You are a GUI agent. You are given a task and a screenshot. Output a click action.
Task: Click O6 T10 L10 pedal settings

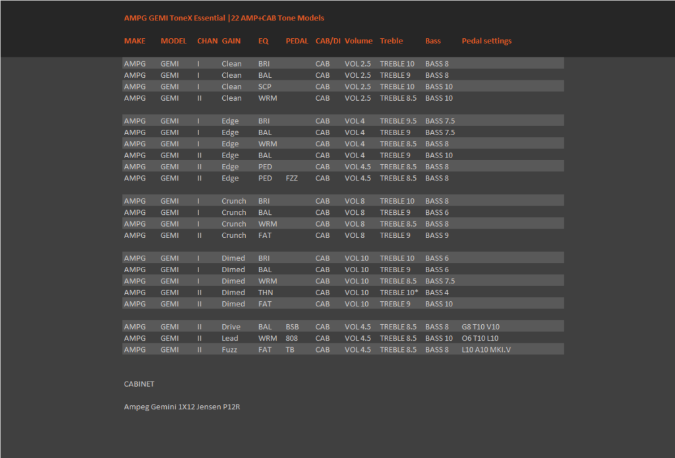pyautogui.click(x=480, y=338)
